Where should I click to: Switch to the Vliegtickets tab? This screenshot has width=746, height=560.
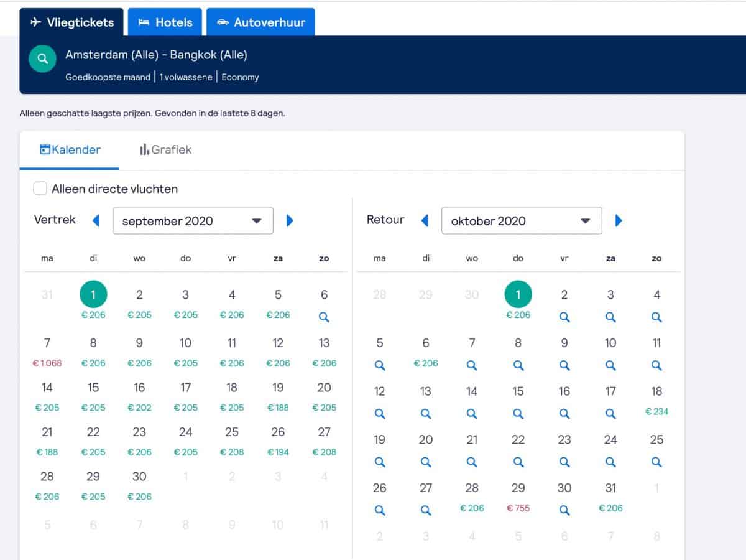tap(71, 22)
